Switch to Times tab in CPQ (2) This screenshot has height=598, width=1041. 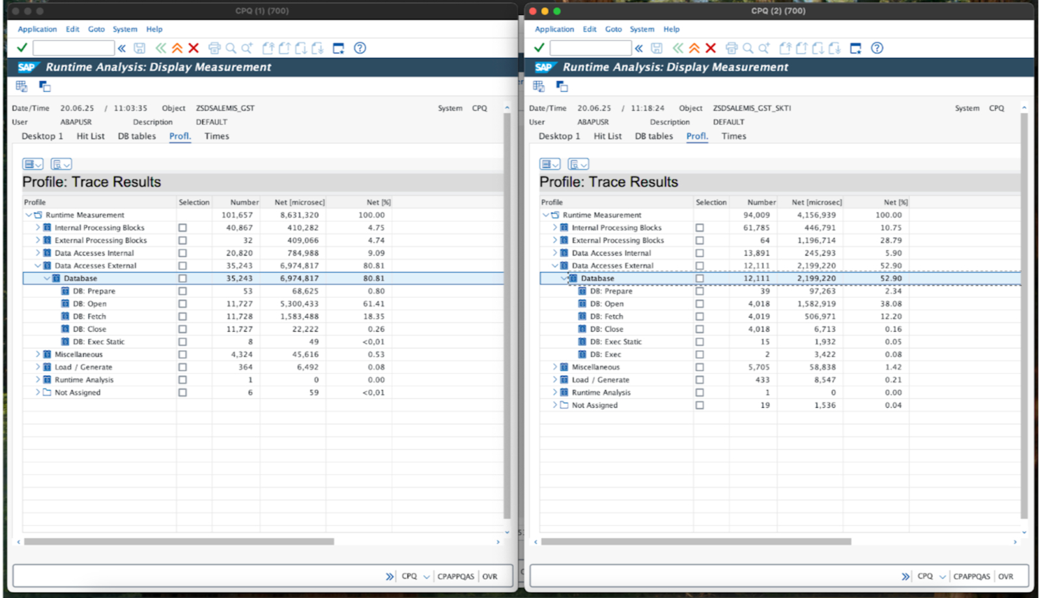[x=734, y=136]
